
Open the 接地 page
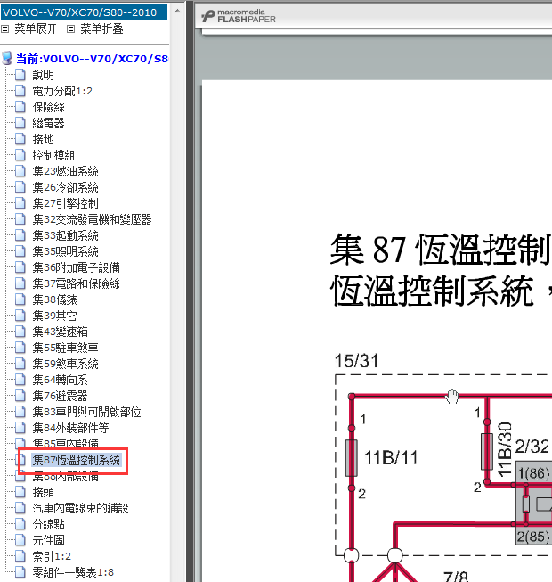[x=44, y=139]
